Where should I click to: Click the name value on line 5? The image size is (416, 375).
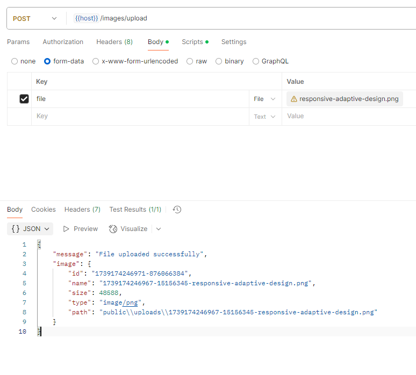pyautogui.click(x=205, y=283)
